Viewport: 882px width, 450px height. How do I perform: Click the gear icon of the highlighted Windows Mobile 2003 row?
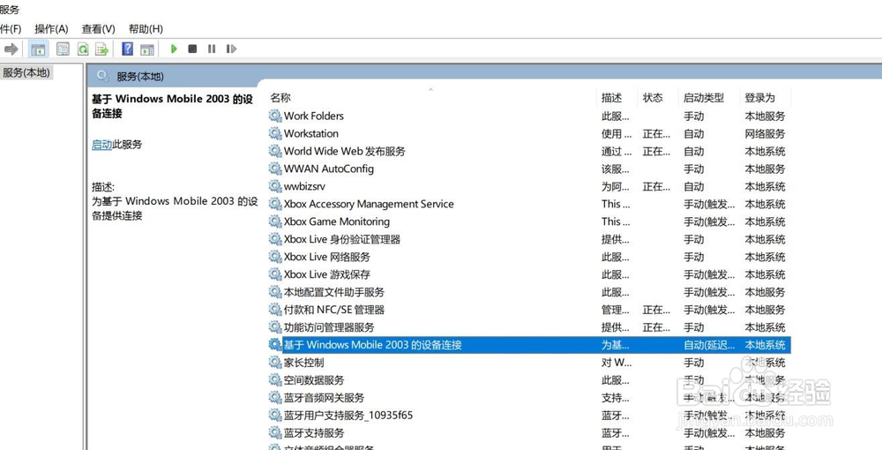(x=275, y=345)
